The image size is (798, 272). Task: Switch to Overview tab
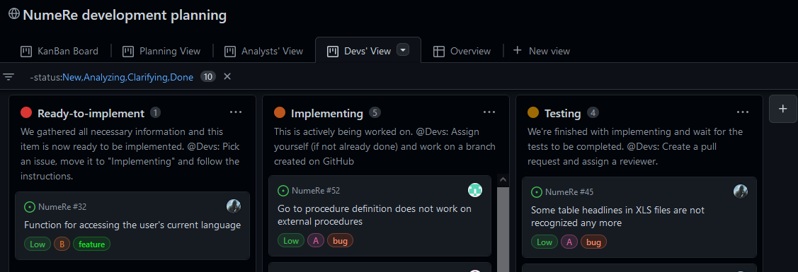point(462,52)
